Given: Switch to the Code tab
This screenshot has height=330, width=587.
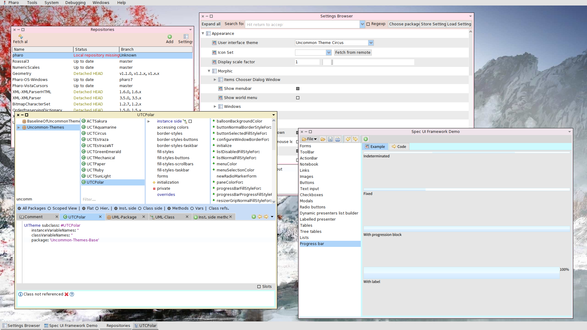Looking at the screenshot, I should click(x=399, y=147).
